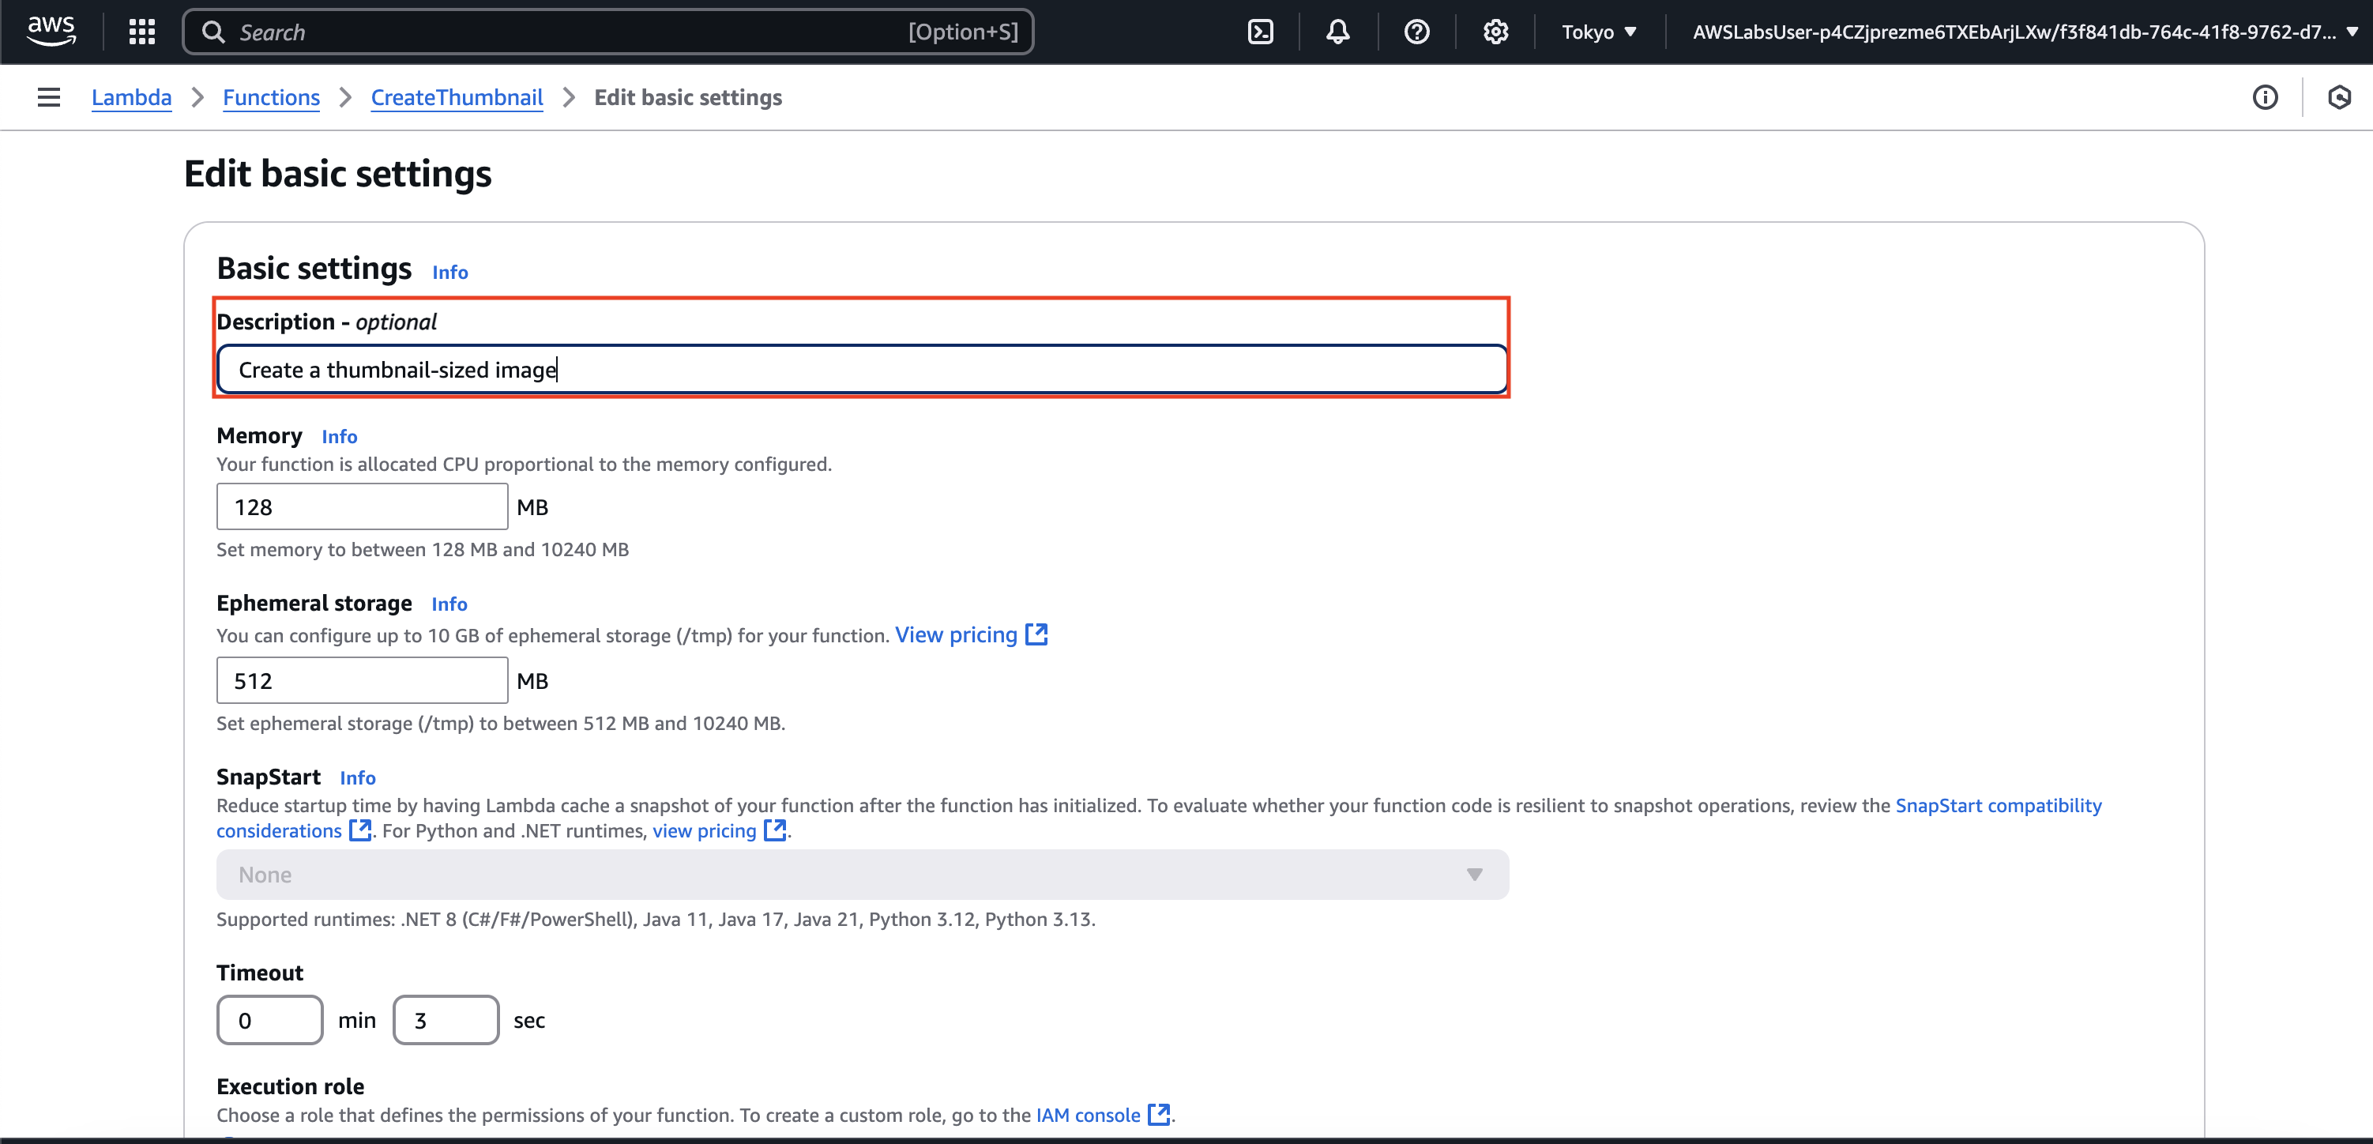Launch CloudShell terminal icon
Screen dimensions: 2373x1144
point(1259,32)
